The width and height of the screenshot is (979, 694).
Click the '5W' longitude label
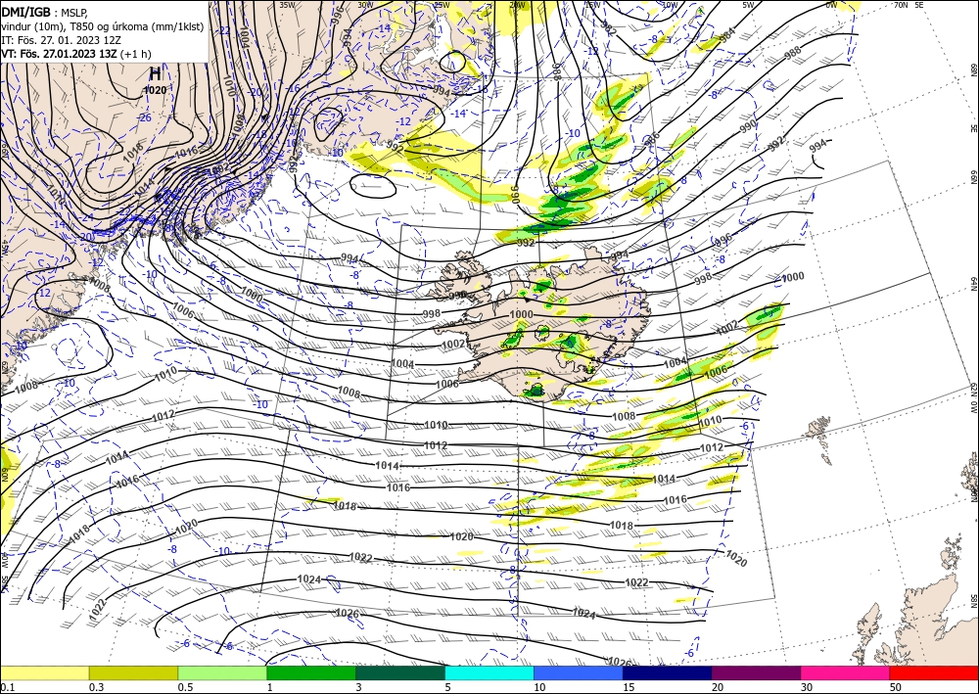pyautogui.click(x=749, y=5)
